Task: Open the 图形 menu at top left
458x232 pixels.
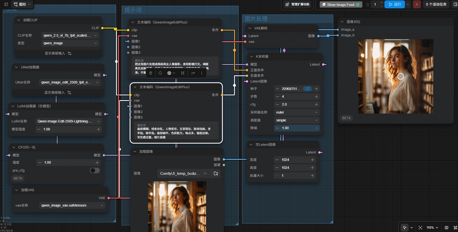Action: coord(22,4)
